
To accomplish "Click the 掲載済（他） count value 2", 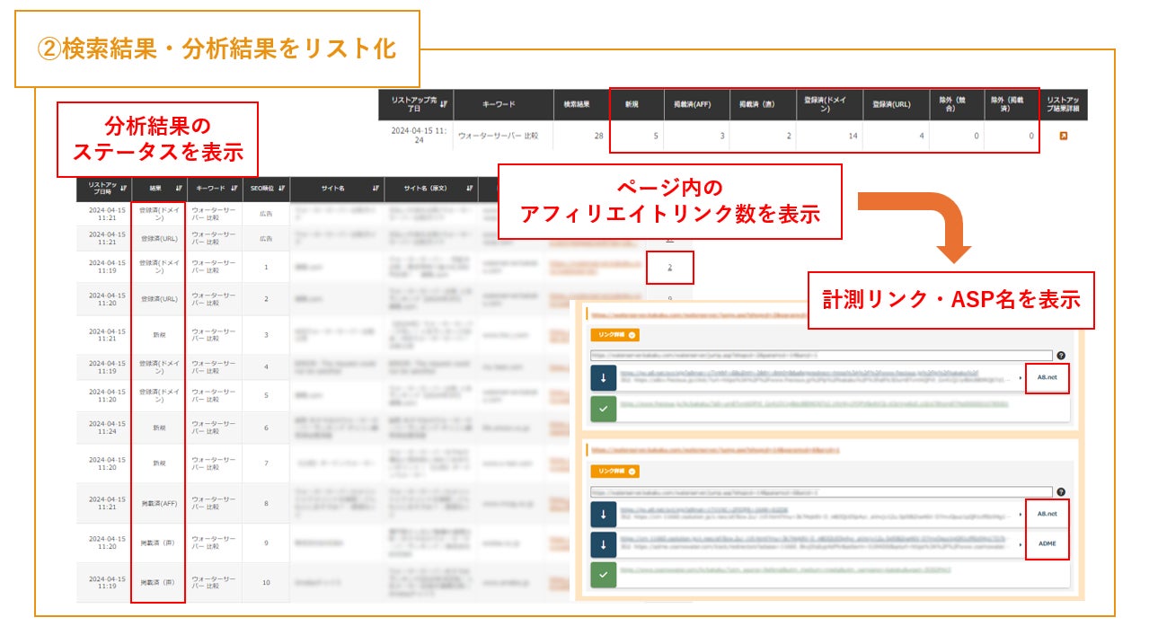I will point(789,136).
